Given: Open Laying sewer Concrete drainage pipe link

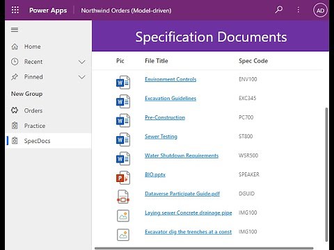Looking at the screenshot, I should tap(189, 212).
